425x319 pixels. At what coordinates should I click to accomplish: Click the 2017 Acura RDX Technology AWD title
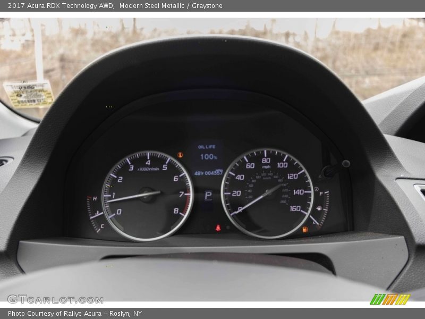click(x=61, y=6)
